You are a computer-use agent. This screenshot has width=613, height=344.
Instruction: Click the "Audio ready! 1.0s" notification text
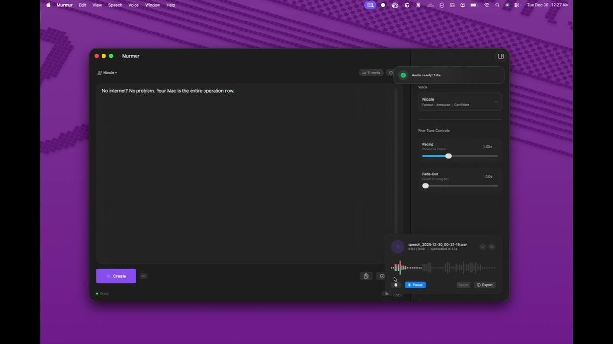(x=426, y=75)
